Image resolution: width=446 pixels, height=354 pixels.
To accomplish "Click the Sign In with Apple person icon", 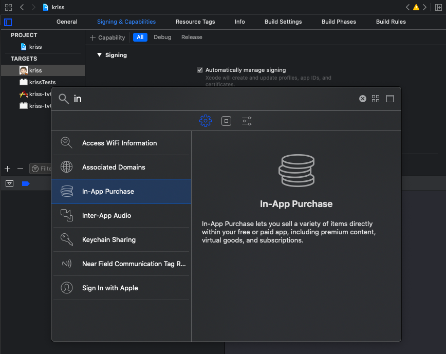I will tap(67, 288).
